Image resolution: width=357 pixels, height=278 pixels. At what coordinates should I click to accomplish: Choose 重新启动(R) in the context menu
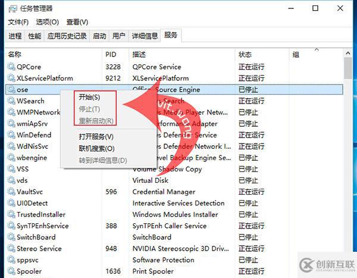click(x=96, y=121)
